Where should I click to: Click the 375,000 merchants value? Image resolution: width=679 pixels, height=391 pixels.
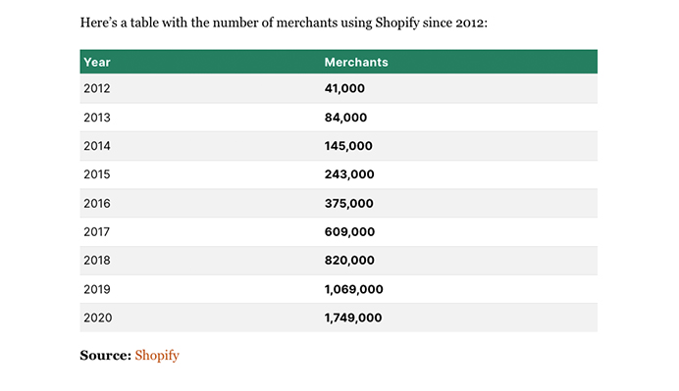pos(348,204)
